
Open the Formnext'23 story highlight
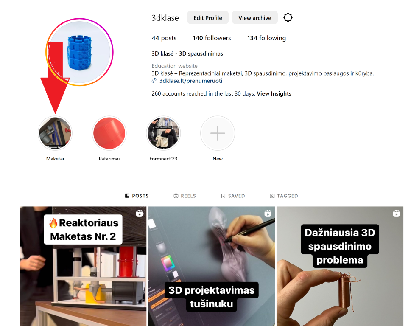tap(163, 133)
